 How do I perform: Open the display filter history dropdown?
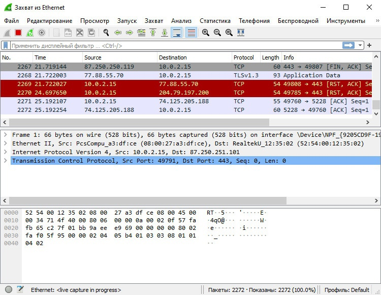point(360,45)
